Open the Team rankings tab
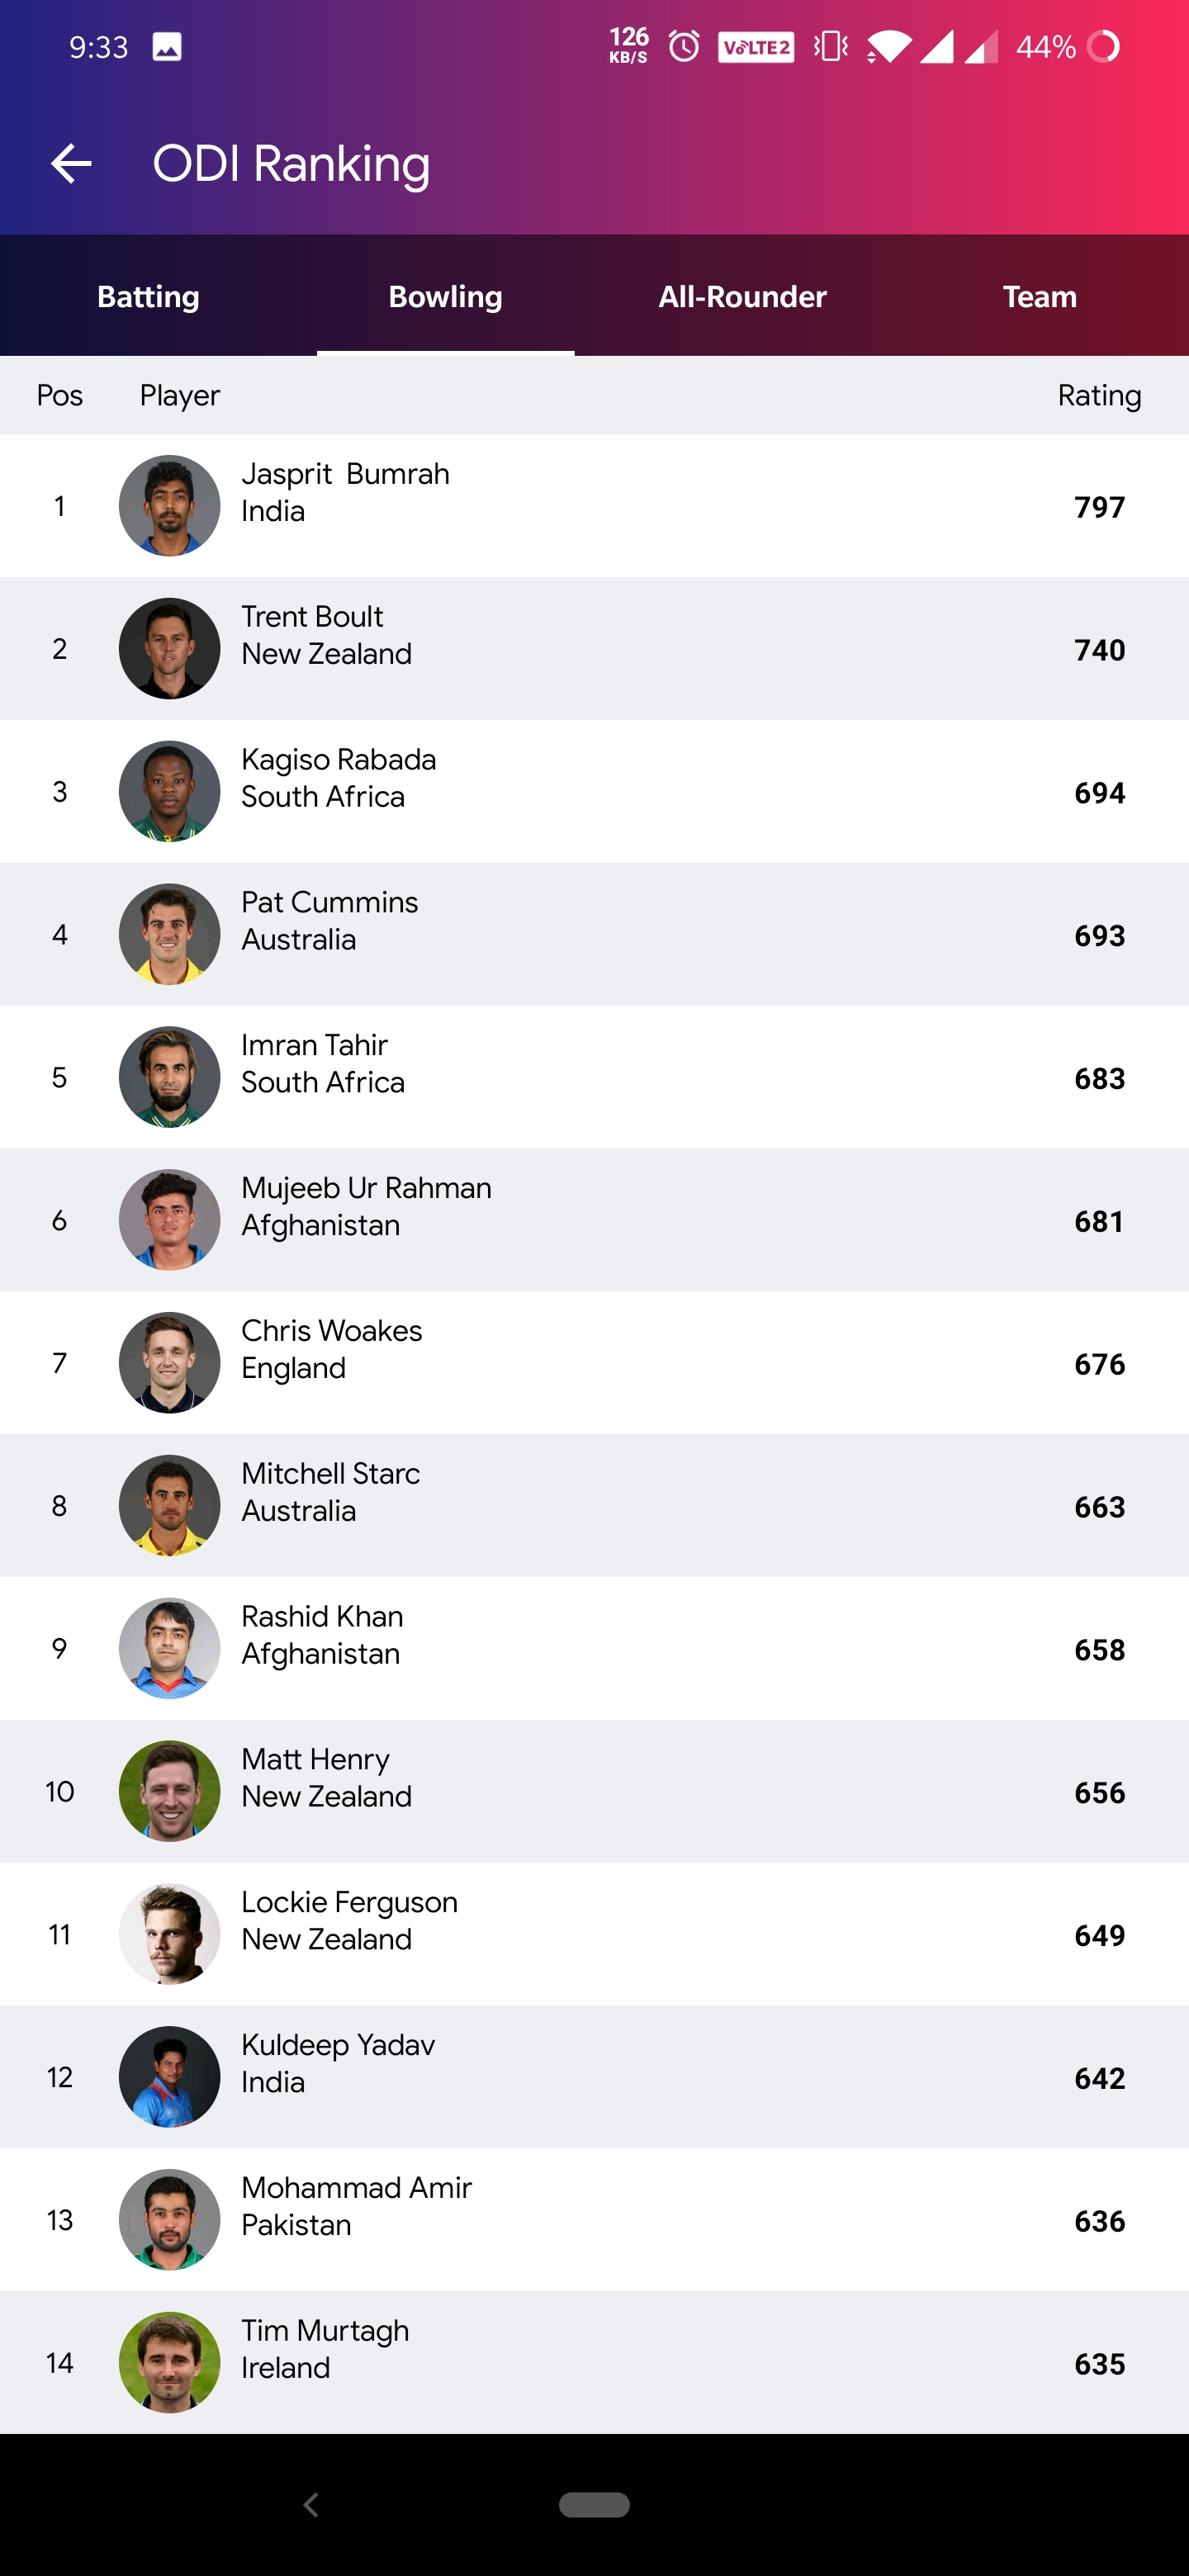 [x=1039, y=297]
